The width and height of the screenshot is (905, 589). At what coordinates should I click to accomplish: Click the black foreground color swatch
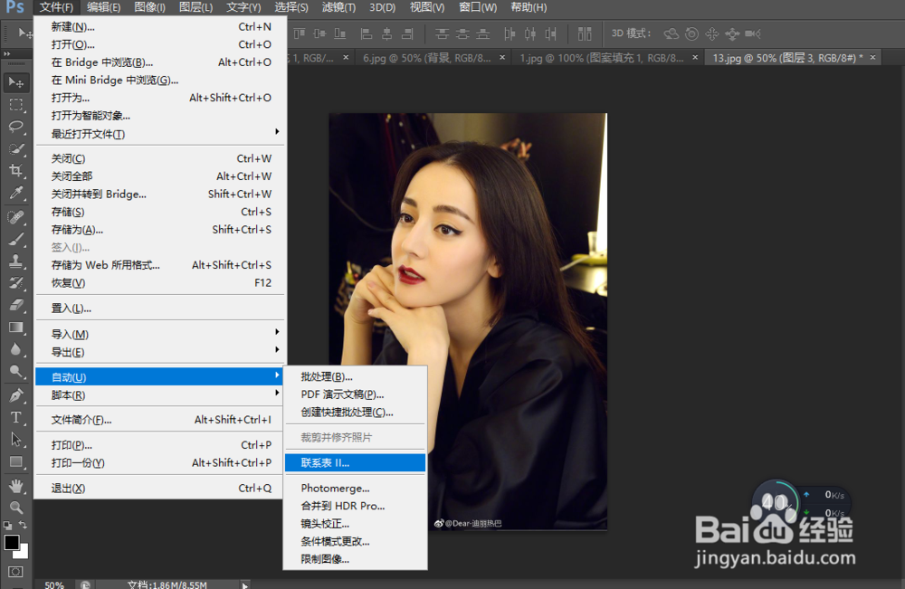tap(10, 541)
